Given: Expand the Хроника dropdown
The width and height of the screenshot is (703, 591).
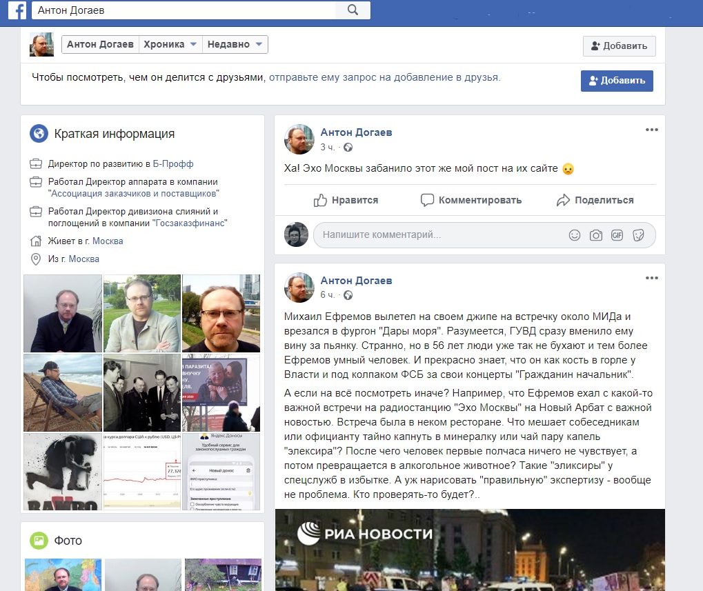Looking at the screenshot, I should pos(170,44).
